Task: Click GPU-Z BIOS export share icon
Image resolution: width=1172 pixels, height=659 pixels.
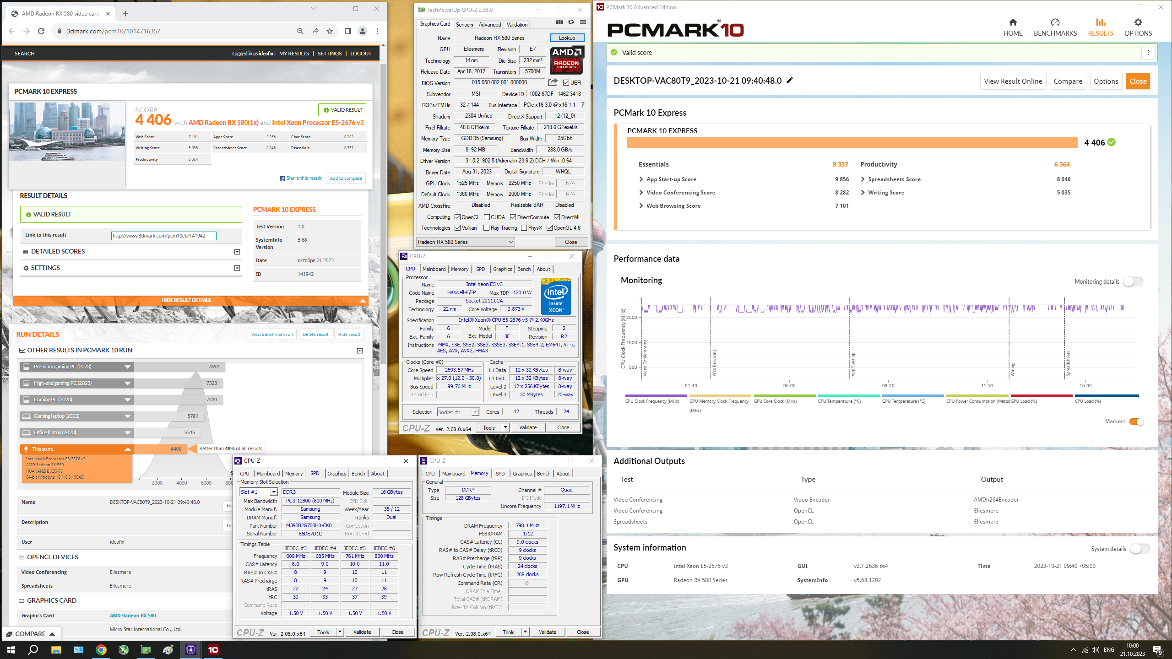Action: pos(553,83)
